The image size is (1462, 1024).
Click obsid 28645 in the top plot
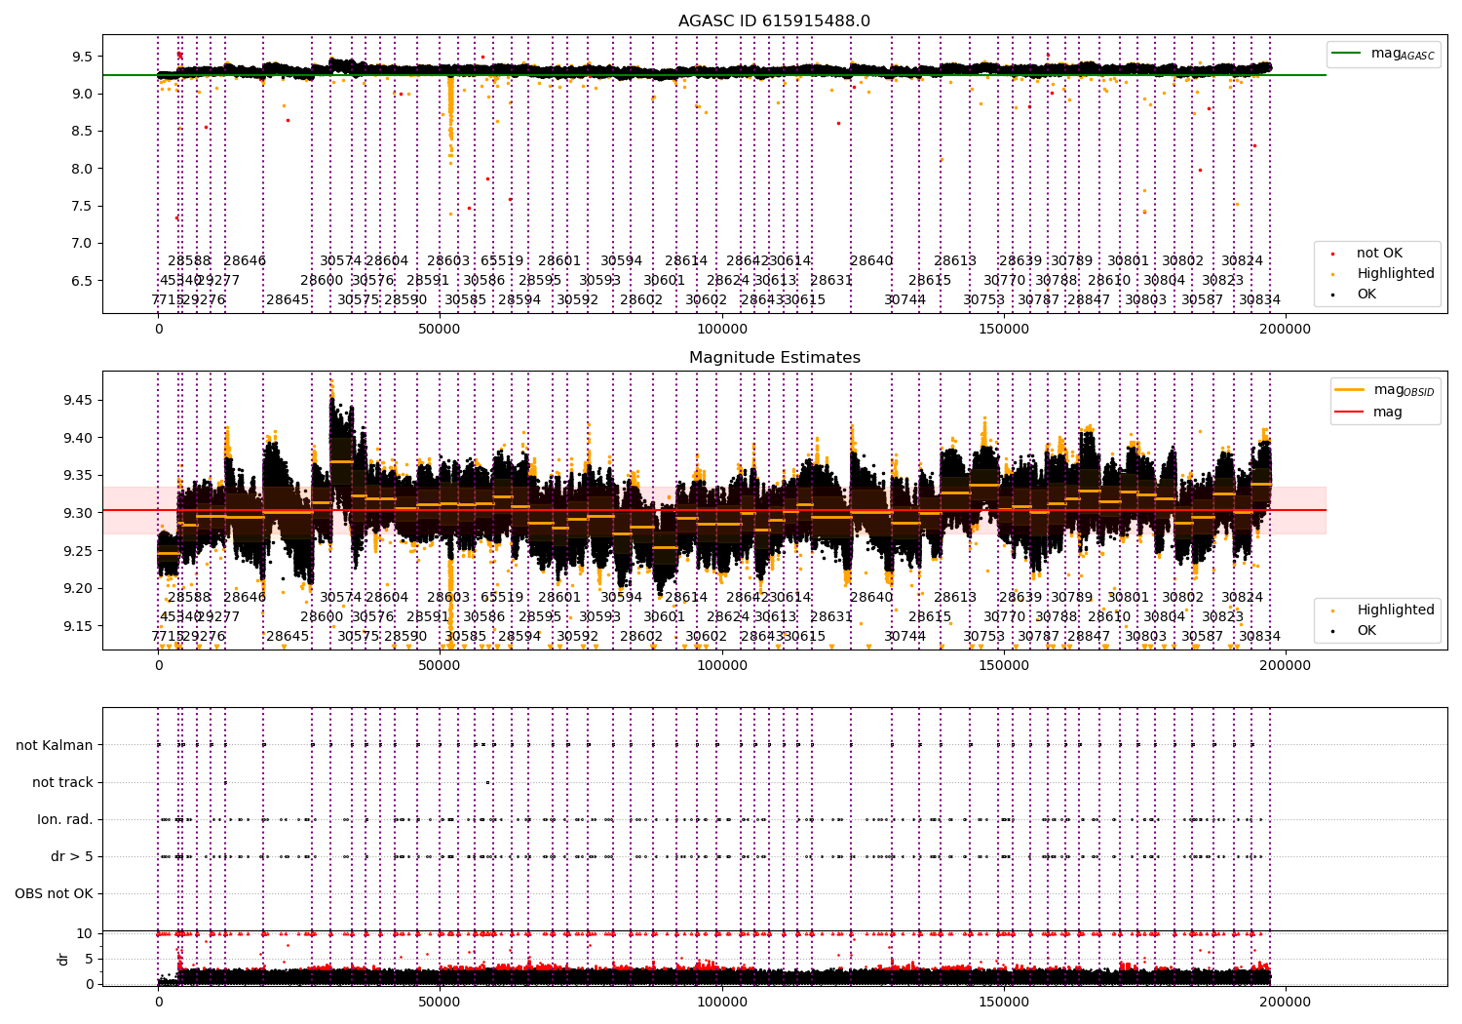[x=288, y=299]
